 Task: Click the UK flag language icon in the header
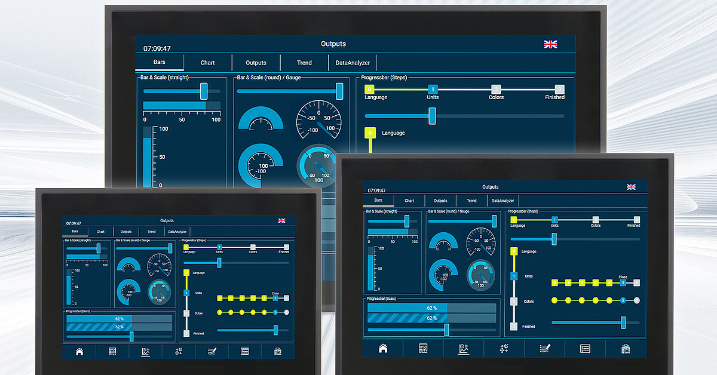(x=551, y=44)
